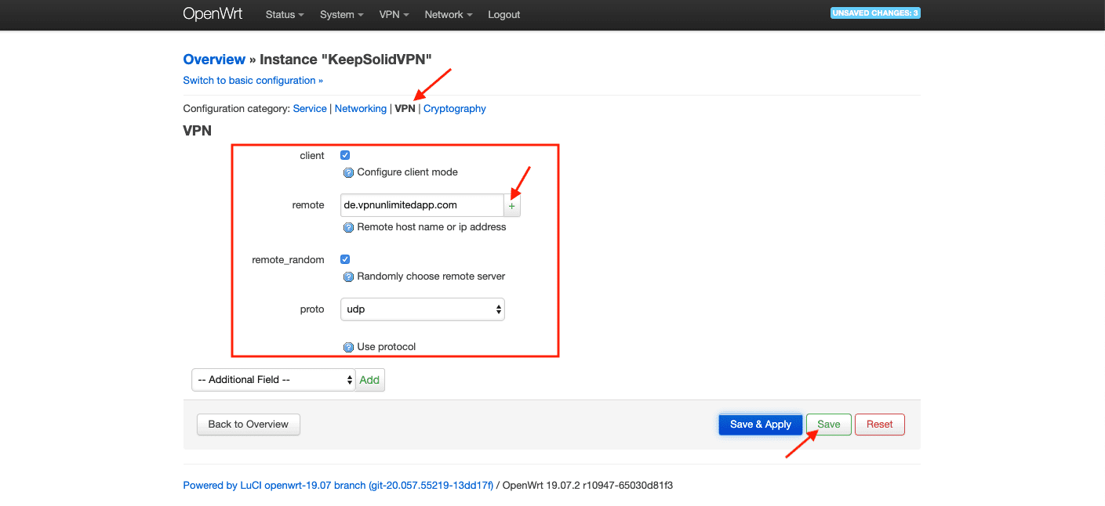1105x506 pixels.
Task: Disable the remote_random checkbox
Action: point(345,259)
